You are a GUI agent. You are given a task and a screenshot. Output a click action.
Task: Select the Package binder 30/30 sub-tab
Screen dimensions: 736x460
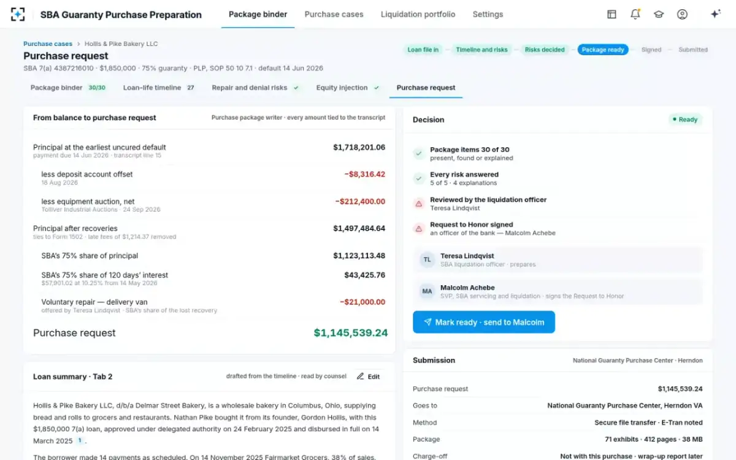(x=69, y=88)
